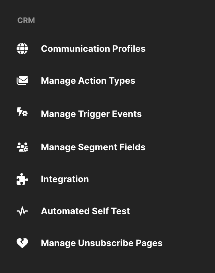
Task: Open Communication Profiles
Action: (93, 49)
